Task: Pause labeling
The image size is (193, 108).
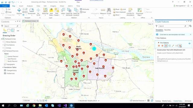Action: 116,9
